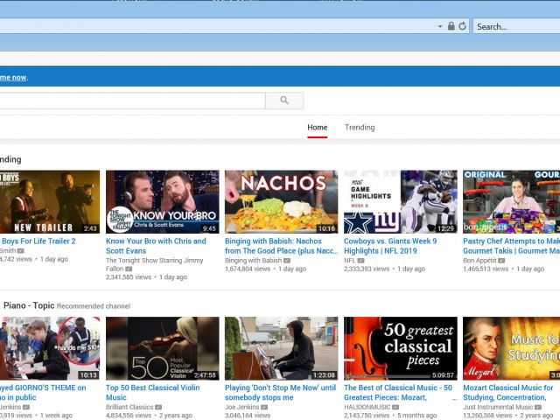Screen dimensions: 560x420
Task: Open Boys For Life Trailer 2 thumbnail
Action: tap(50, 202)
